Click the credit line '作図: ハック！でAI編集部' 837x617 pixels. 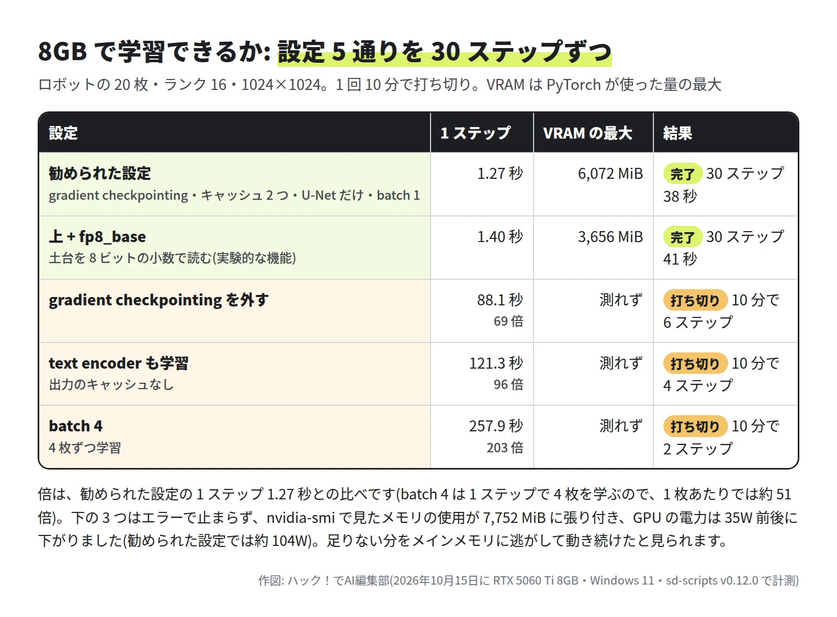tap(528, 580)
